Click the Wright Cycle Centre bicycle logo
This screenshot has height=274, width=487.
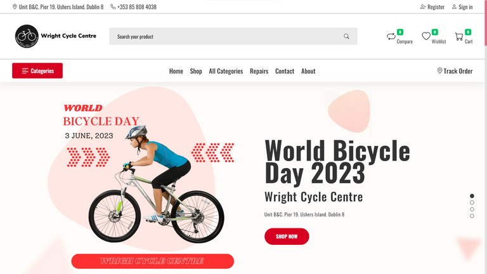(x=27, y=36)
